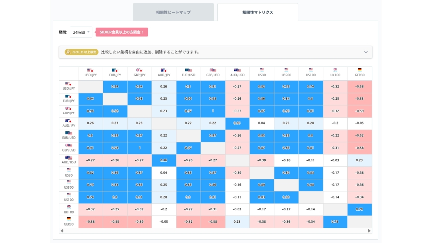Screen dimensions: 432x243
Task: Click the AUD/USD row header flag
Action: tap(69, 158)
